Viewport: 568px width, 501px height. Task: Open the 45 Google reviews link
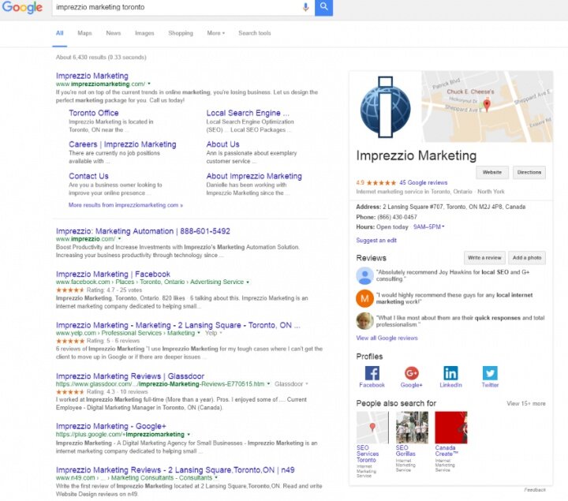pyautogui.click(x=423, y=182)
